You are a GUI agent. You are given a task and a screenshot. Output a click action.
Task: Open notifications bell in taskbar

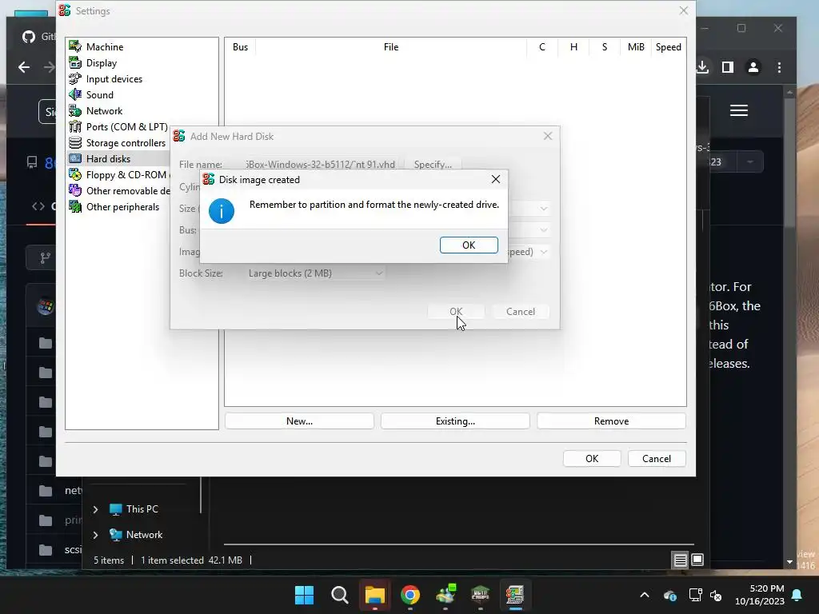pos(797,595)
